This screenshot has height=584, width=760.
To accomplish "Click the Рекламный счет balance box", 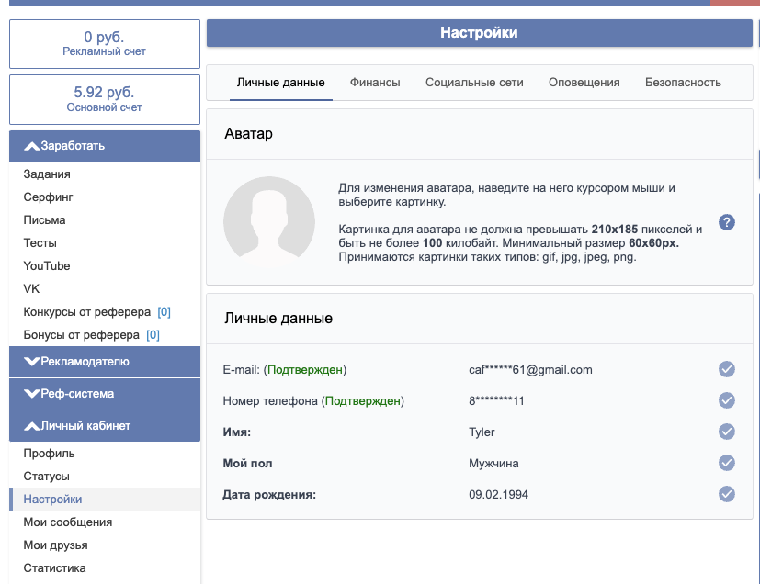I will tap(105, 44).
